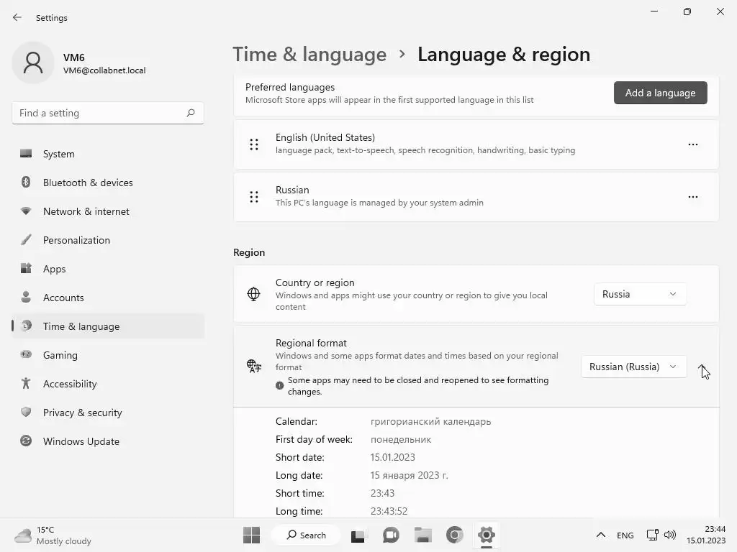737x552 pixels.
Task: Click the Accessibility figure icon in sidebar
Action: (x=26, y=383)
